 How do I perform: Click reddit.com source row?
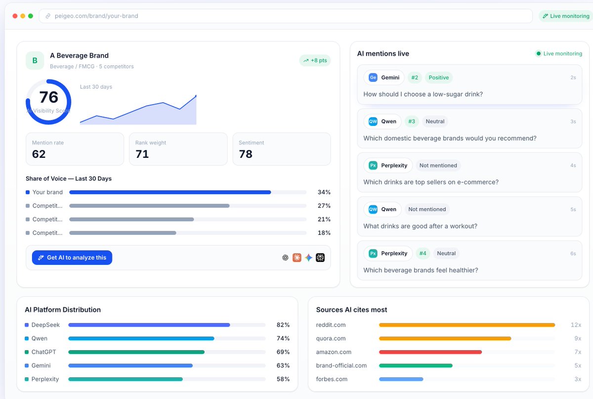449,325
